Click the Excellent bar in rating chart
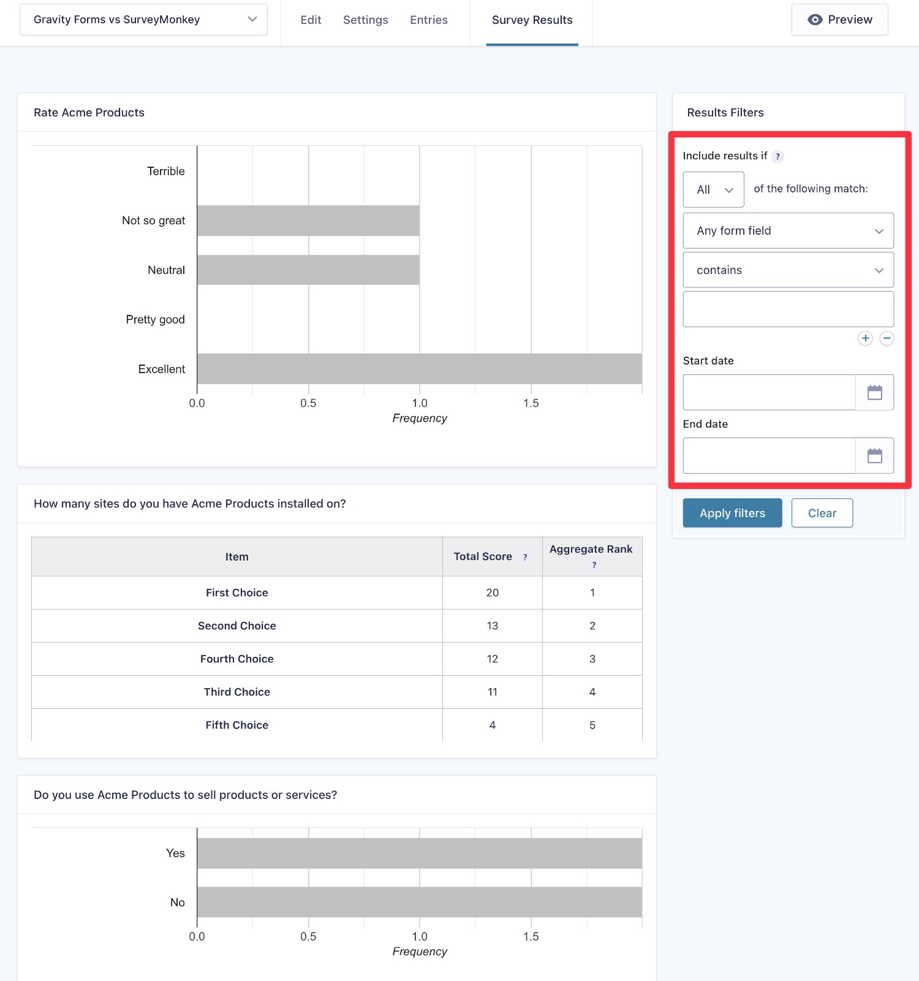This screenshot has height=981, width=919. tap(419, 369)
